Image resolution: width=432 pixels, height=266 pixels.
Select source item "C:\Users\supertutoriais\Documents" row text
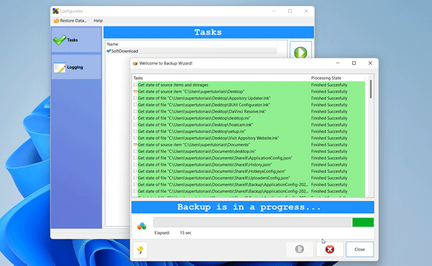[x=193, y=145]
